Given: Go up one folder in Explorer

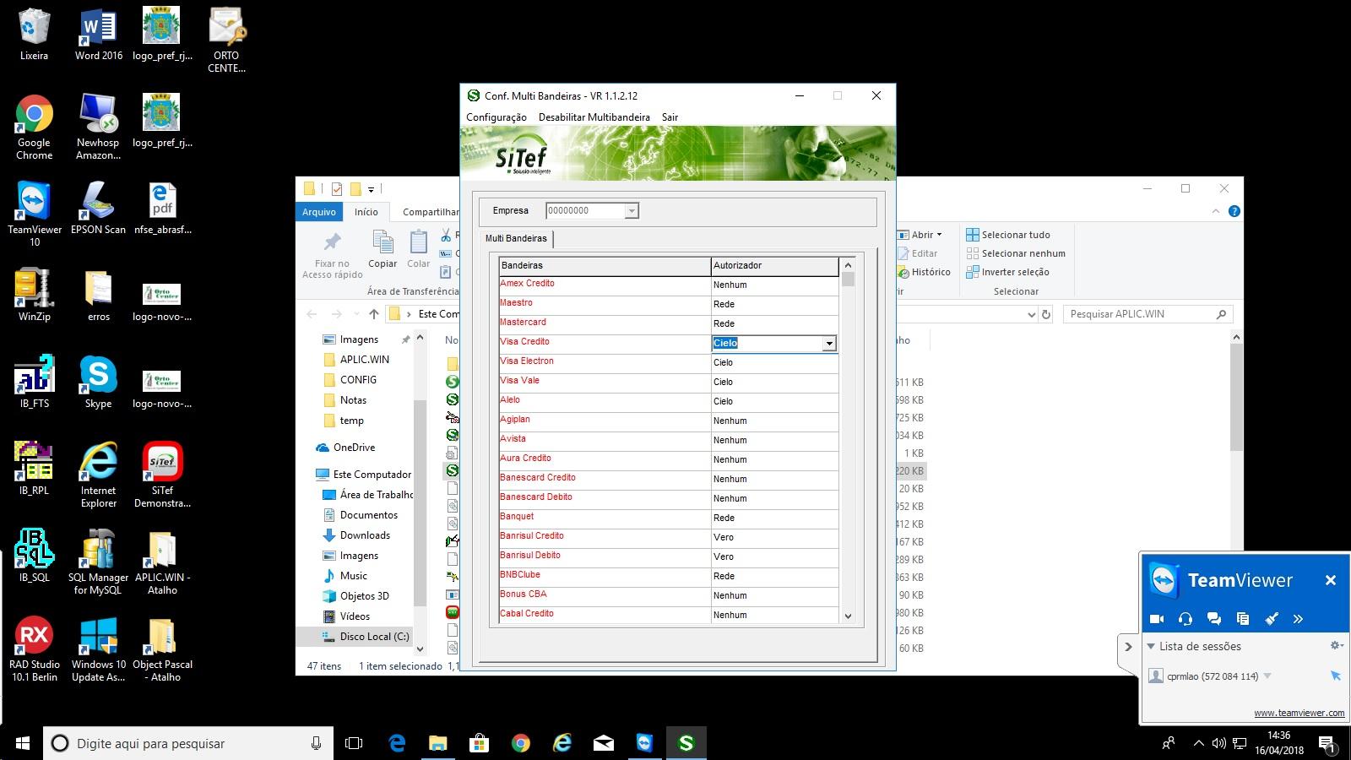Looking at the screenshot, I should (373, 314).
